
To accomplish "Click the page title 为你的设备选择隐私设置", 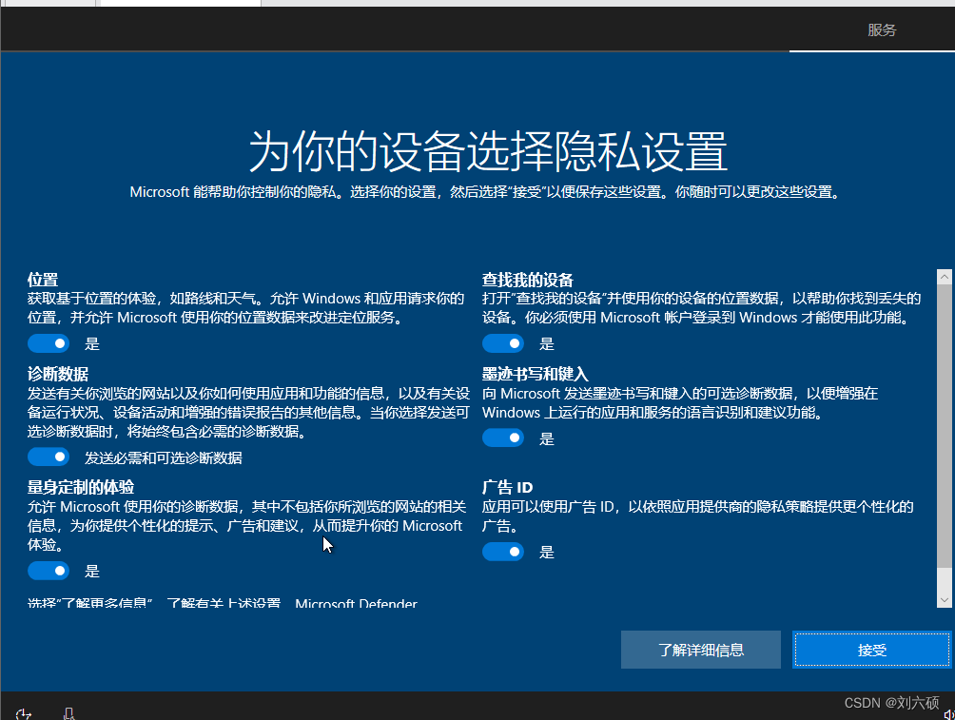I will click(x=488, y=151).
